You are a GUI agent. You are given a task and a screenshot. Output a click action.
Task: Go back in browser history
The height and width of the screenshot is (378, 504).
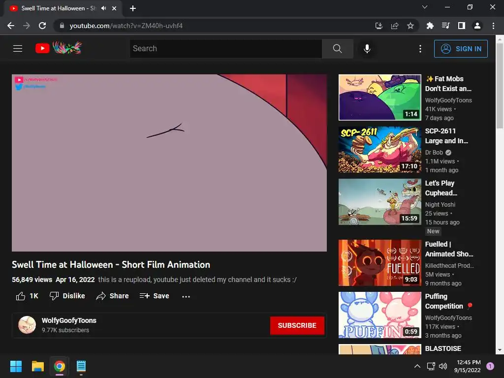click(11, 26)
